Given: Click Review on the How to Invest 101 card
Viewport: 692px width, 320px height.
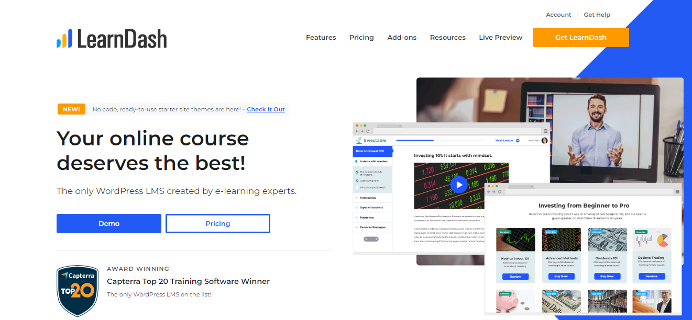Looking at the screenshot, I should 515,277.
